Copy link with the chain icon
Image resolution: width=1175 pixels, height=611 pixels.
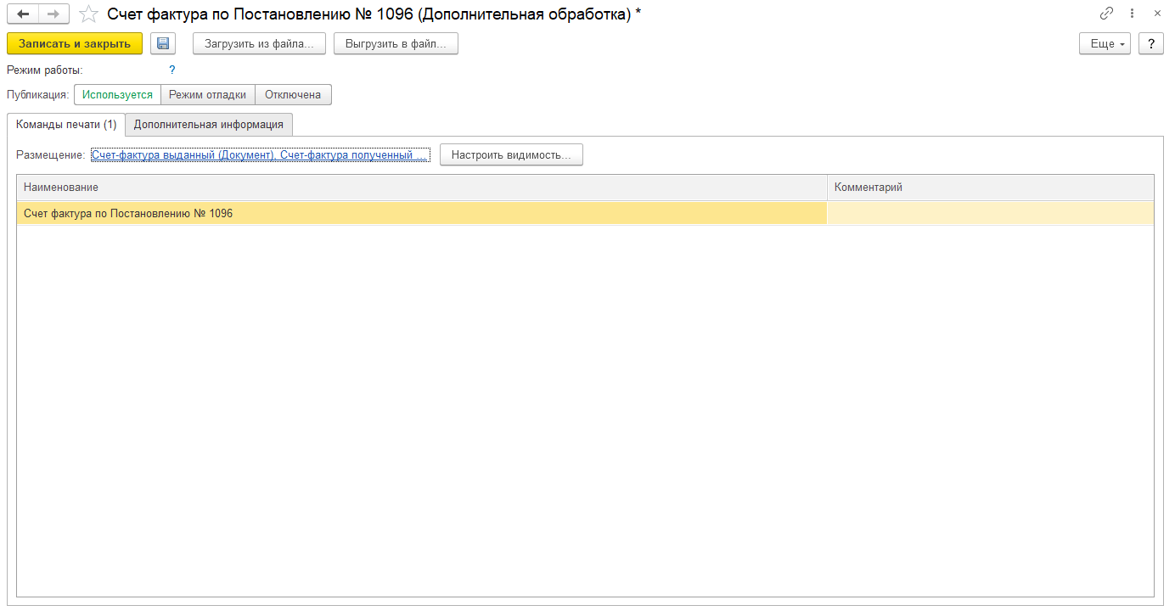click(x=1106, y=14)
